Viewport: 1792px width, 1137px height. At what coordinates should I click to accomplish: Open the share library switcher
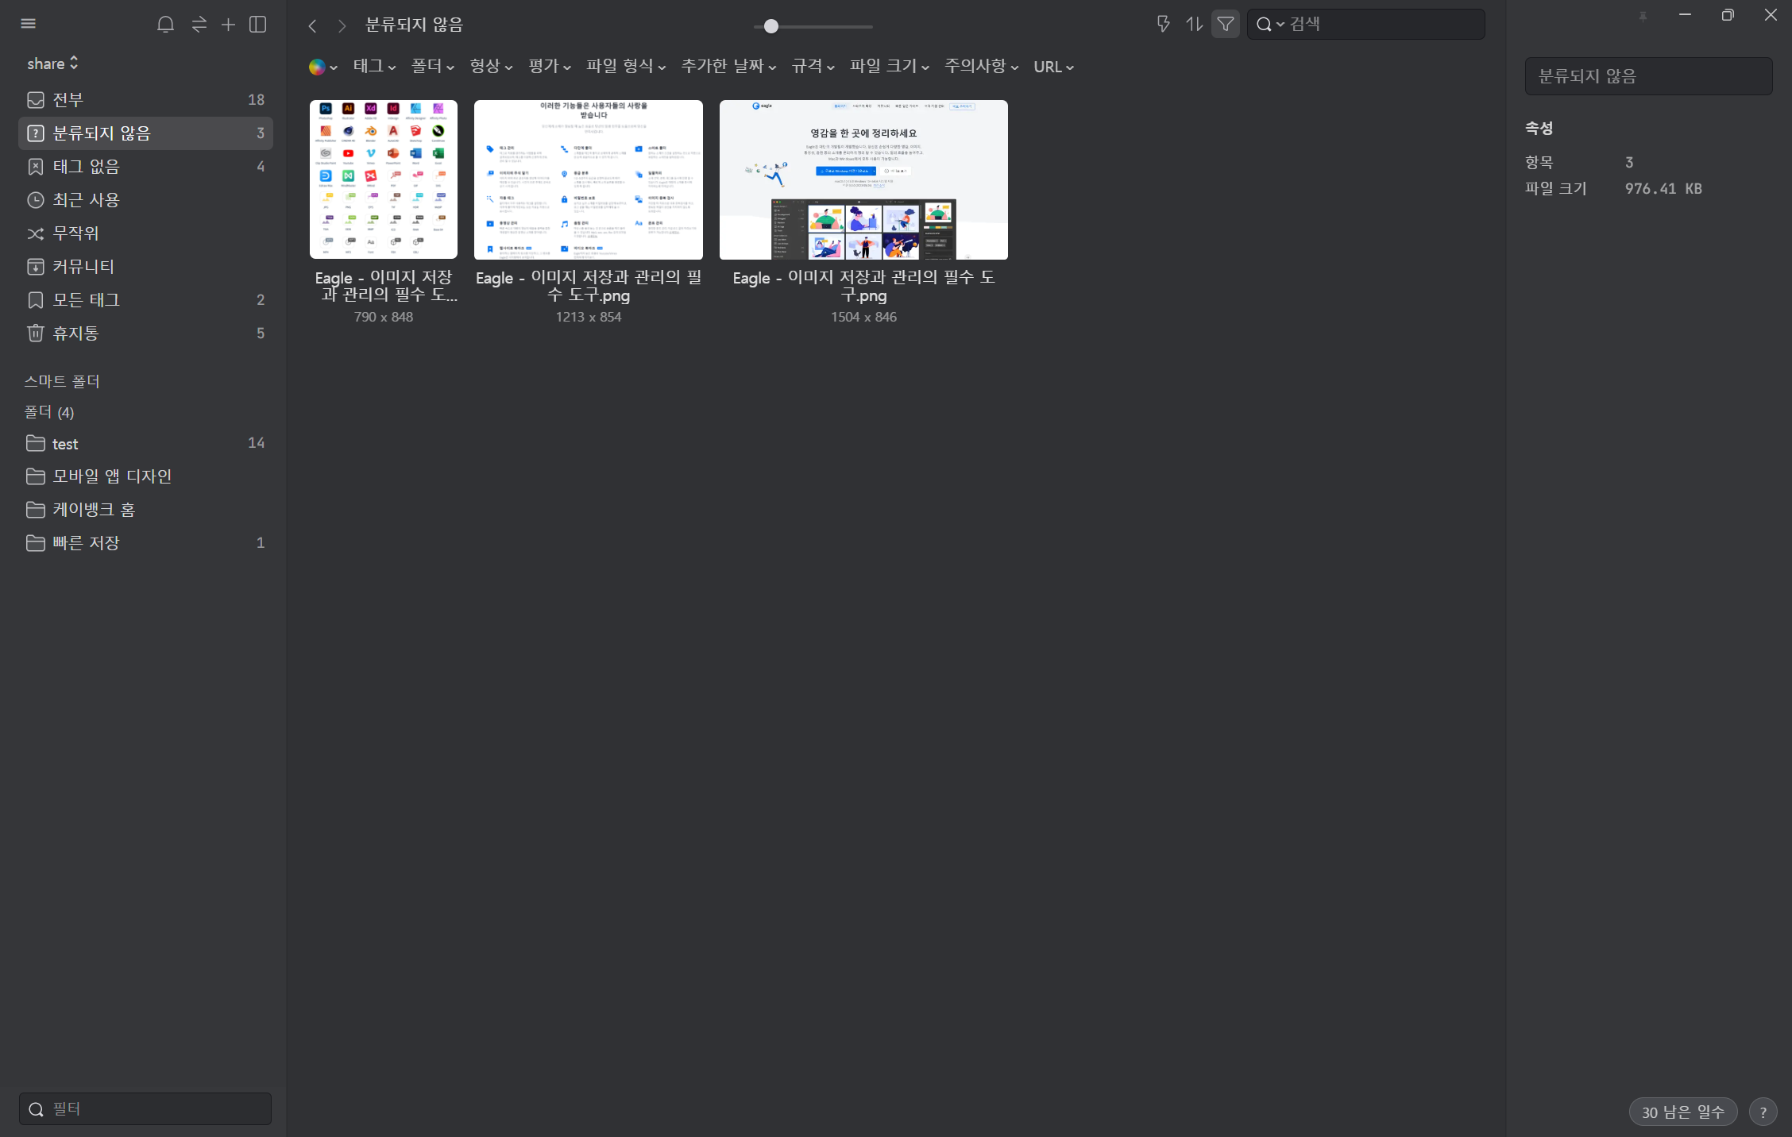pyautogui.click(x=52, y=64)
